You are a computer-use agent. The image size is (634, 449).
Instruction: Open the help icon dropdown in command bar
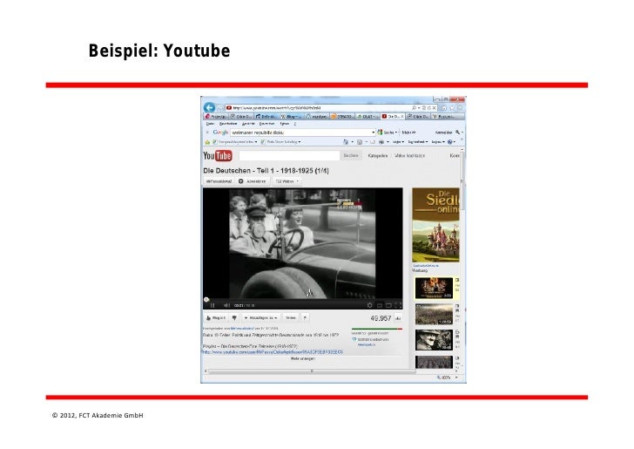452,142
